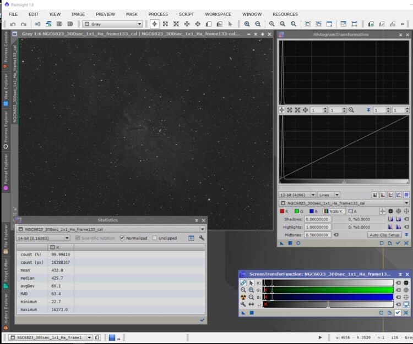
Task: Click the wrench options icon in Statistics panel
Action: [202, 238]
